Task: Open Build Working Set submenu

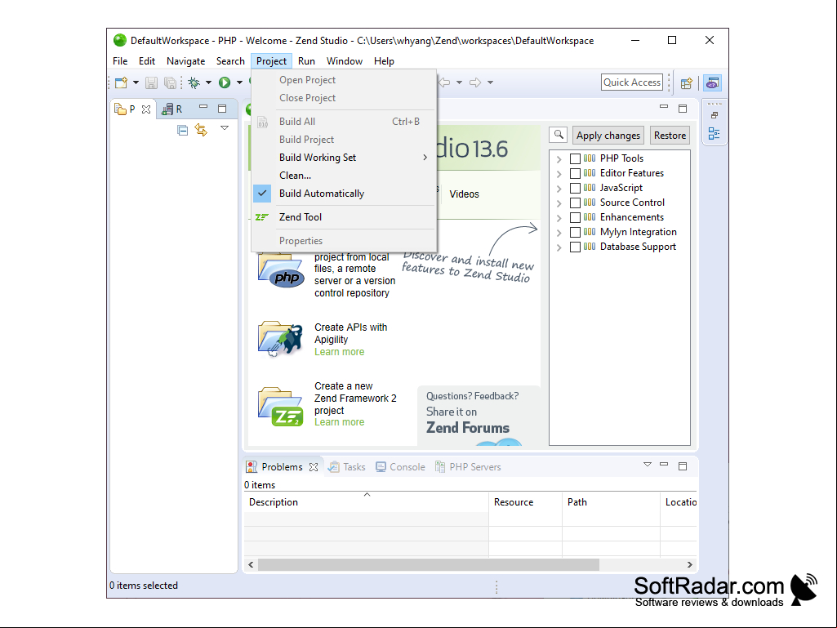Action: tap(345, 158)
